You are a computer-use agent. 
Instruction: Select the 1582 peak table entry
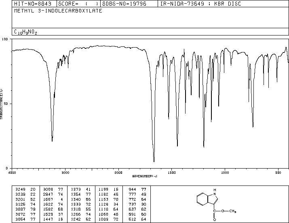[53, 209]
